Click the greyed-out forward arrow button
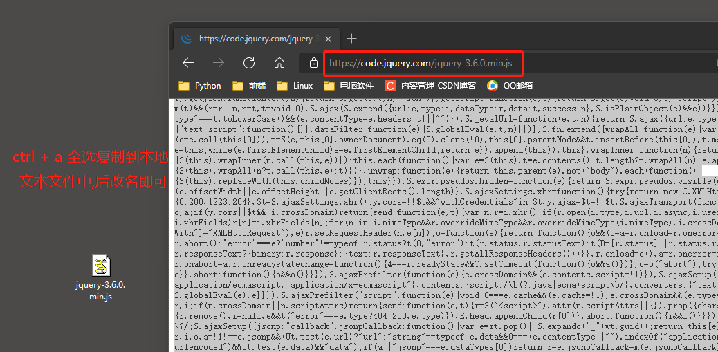The image size is (718, 352). pyautogui.click(x=219, y=63)
